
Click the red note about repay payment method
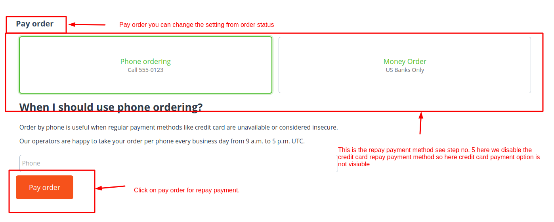[x=439, y=157]
